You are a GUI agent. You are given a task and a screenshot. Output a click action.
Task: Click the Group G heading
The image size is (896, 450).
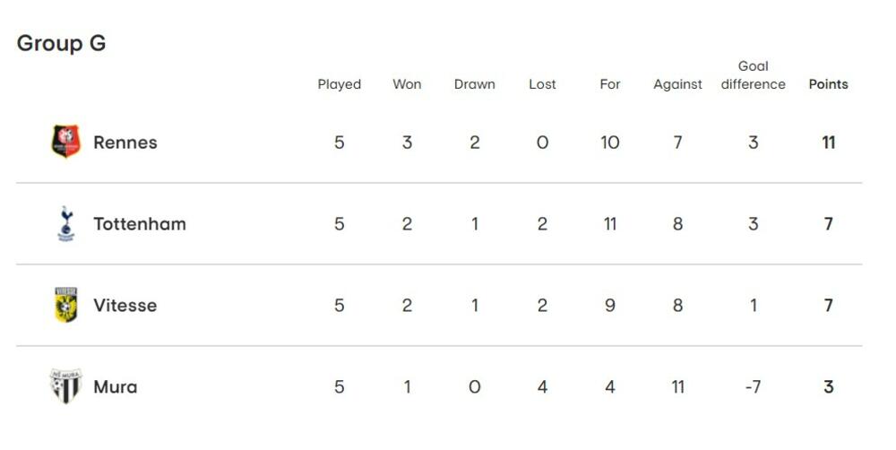(62, 43)
